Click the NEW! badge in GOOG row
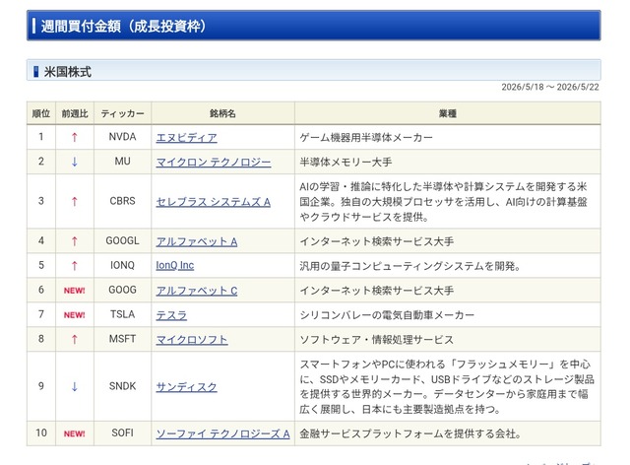Viewport: 630px width, 465px height. pyautogui.click(x=75, y=291)
